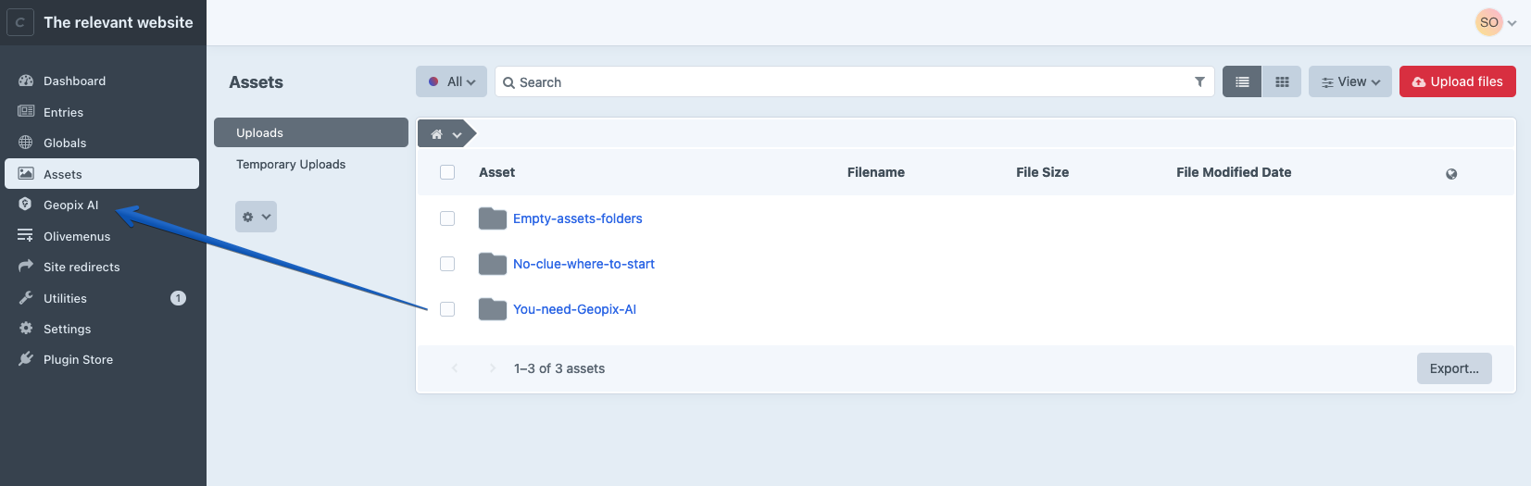Switch to thumbnail grid view icon
Viewport: 1531px width, 486px height.
coord(1282,81)
